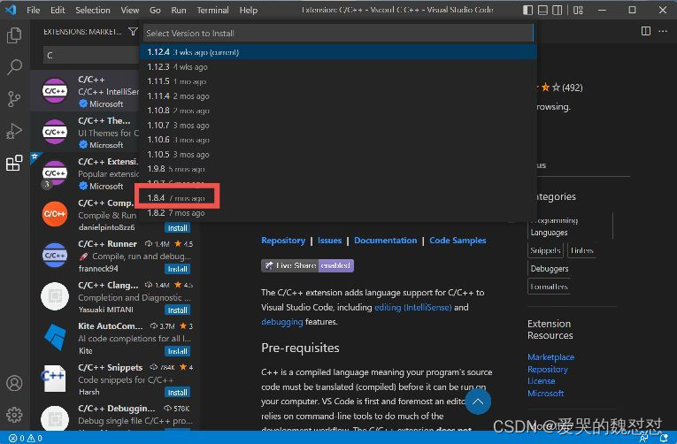Click the VS Code logo icon
The height and width of the screenshot is (444, 677).
coord(11,10)
